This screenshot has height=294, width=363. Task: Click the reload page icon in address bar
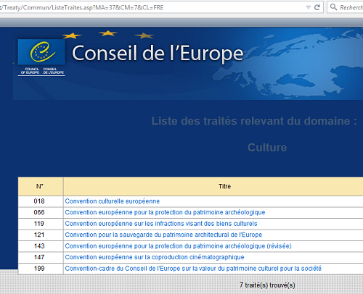(317, 7)
